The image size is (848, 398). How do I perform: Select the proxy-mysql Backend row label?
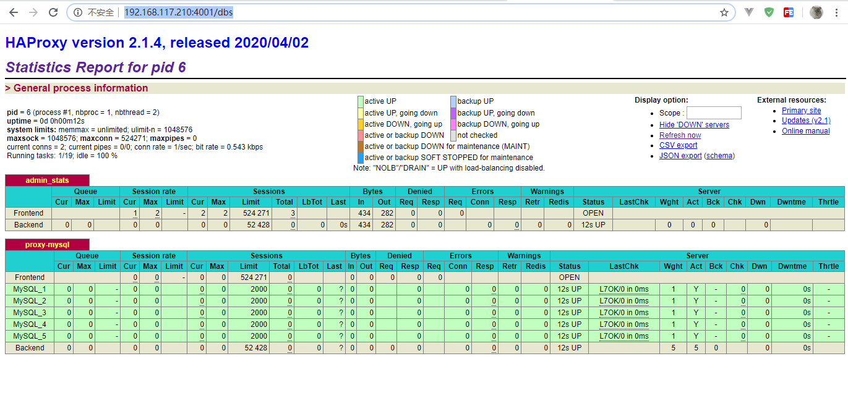click(30, 348)
